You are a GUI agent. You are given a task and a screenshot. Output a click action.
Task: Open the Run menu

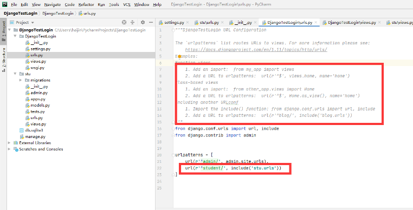point(101,5)
